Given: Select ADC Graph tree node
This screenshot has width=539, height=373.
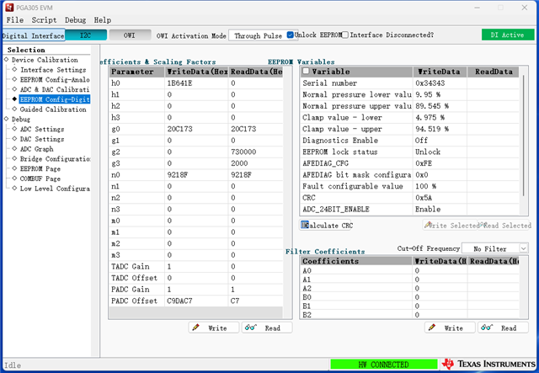Looking at the screenshot, I should coord(38,148).
